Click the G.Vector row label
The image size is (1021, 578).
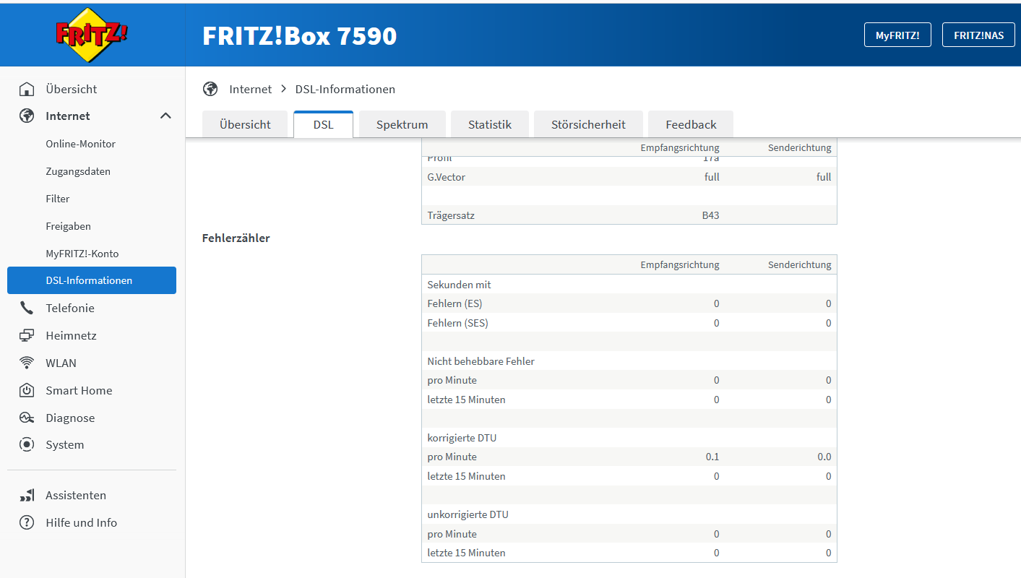[447, 177]
